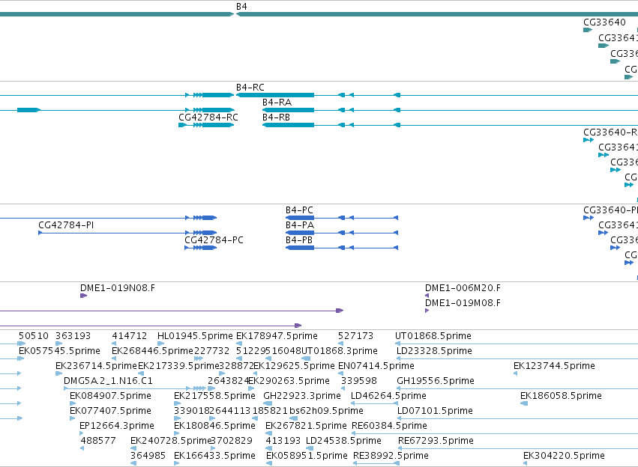Open EK290263.5prime EST label
This screenshot has height=467, width=638.
click(x=289, y=382)
